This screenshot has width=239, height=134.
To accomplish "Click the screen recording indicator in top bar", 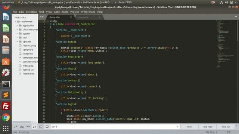I will tap(213, 2).
